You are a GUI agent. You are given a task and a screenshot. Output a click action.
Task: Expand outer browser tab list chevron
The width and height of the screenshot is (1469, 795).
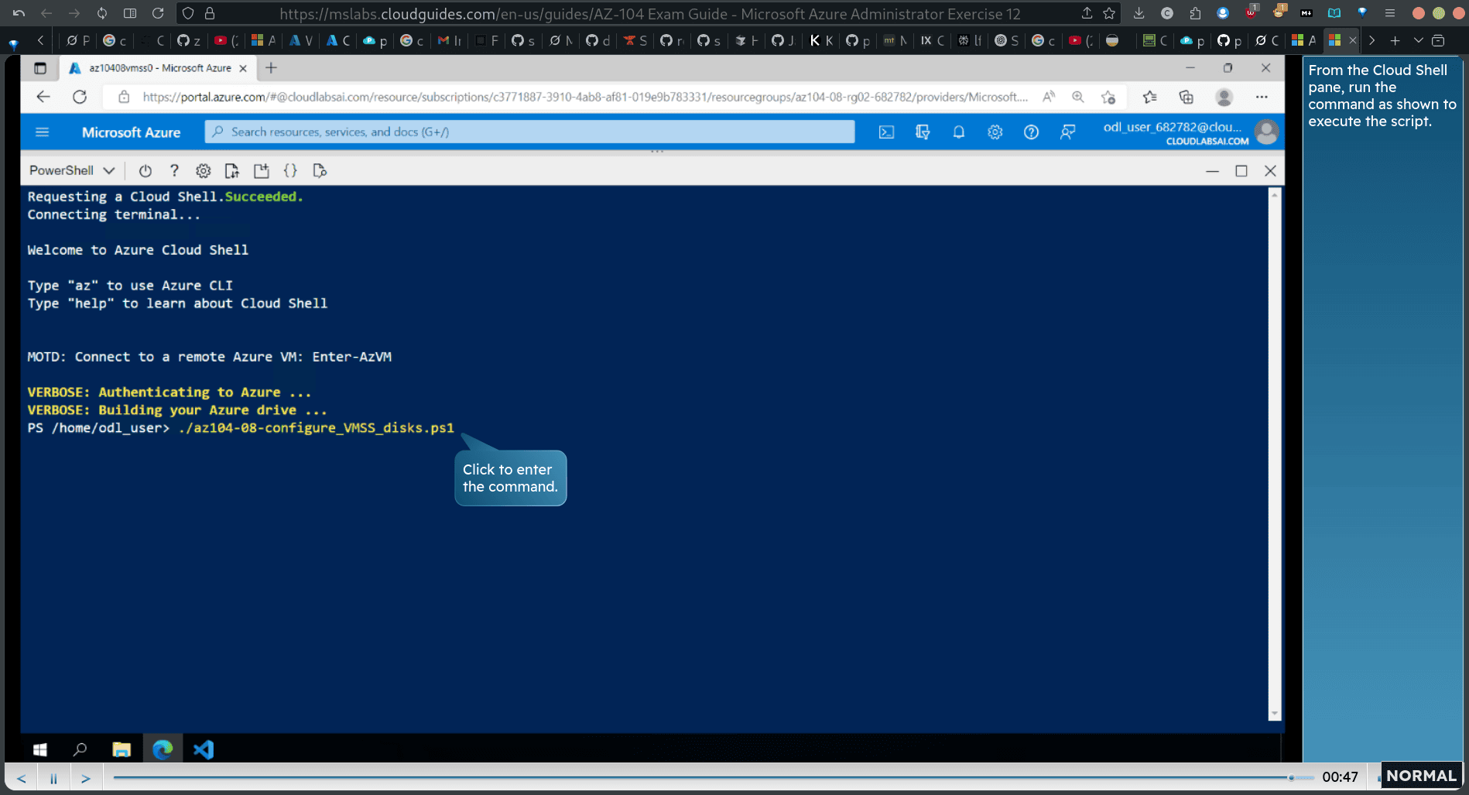coord(1418,40)
